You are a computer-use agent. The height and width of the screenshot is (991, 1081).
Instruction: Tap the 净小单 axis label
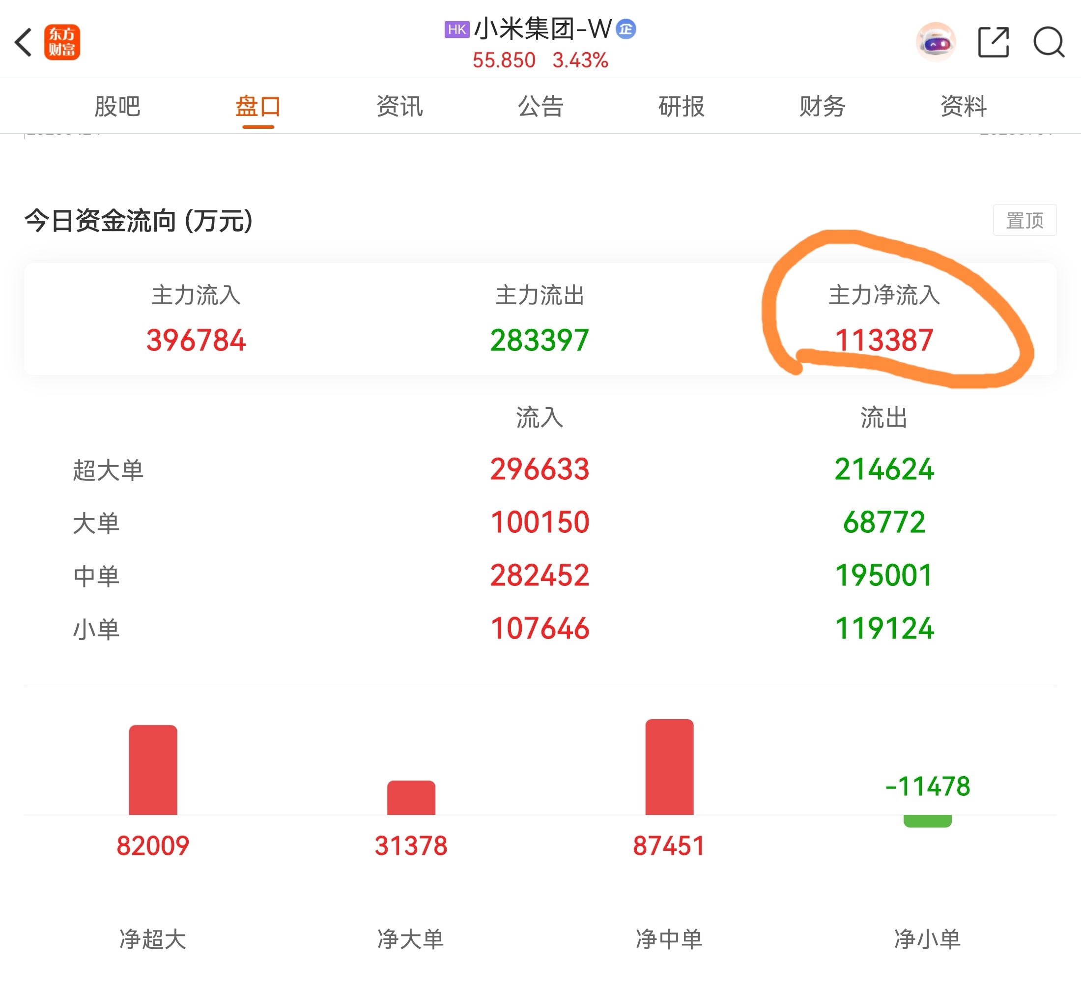[x=928, y=939]
